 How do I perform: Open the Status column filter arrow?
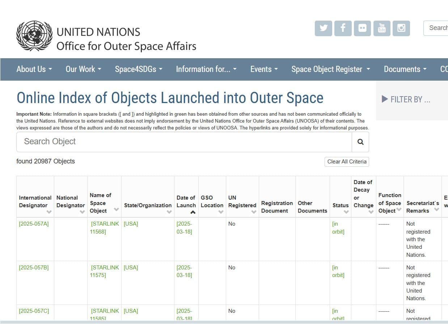[346, 212]
